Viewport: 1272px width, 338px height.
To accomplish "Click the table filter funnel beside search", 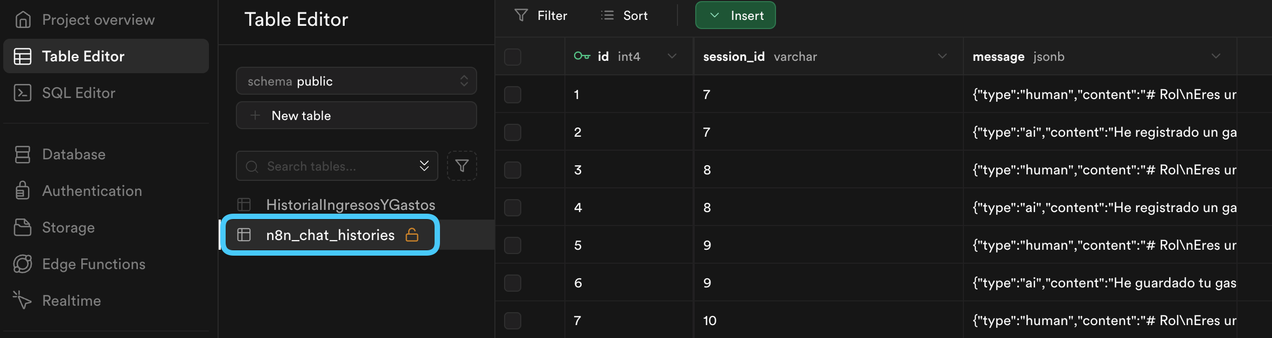I will click(462, 166).
